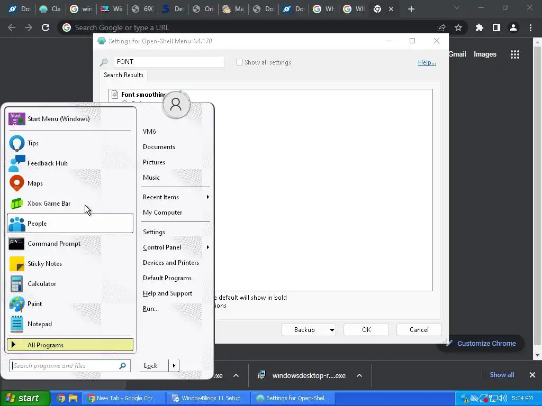Open shutdown options arrow next to Lock
Screen dimensions: 542x406
(174, 366)
